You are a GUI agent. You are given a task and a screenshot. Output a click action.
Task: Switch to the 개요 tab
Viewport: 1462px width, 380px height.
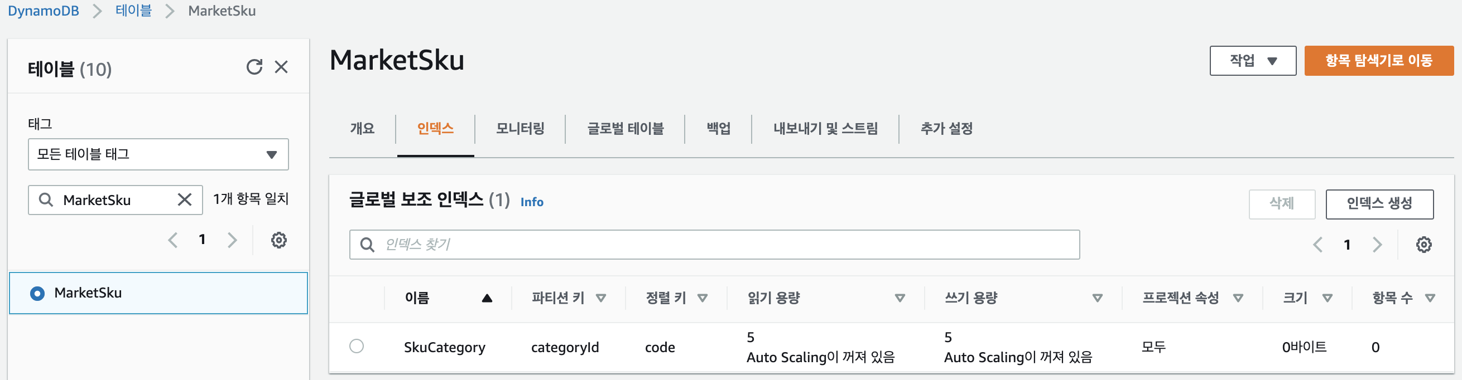(x=362, y=129)
